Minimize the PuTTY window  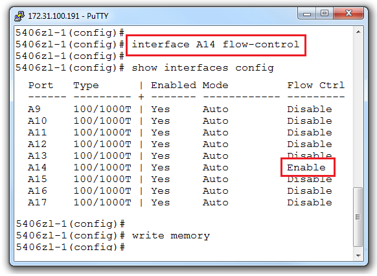point(307,14)
